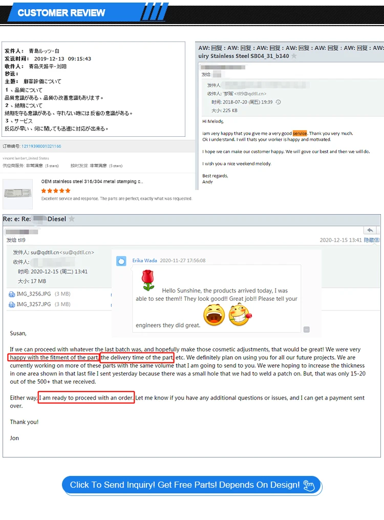Open the IMG_3256.JPG attachment
The image size is (384, 520).
pyautogui.click(x=34, y=294)
